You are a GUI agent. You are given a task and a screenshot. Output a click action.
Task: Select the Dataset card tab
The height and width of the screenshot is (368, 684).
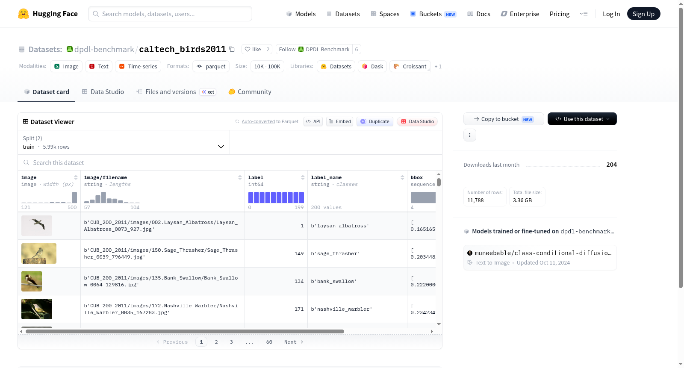point(47,91)
